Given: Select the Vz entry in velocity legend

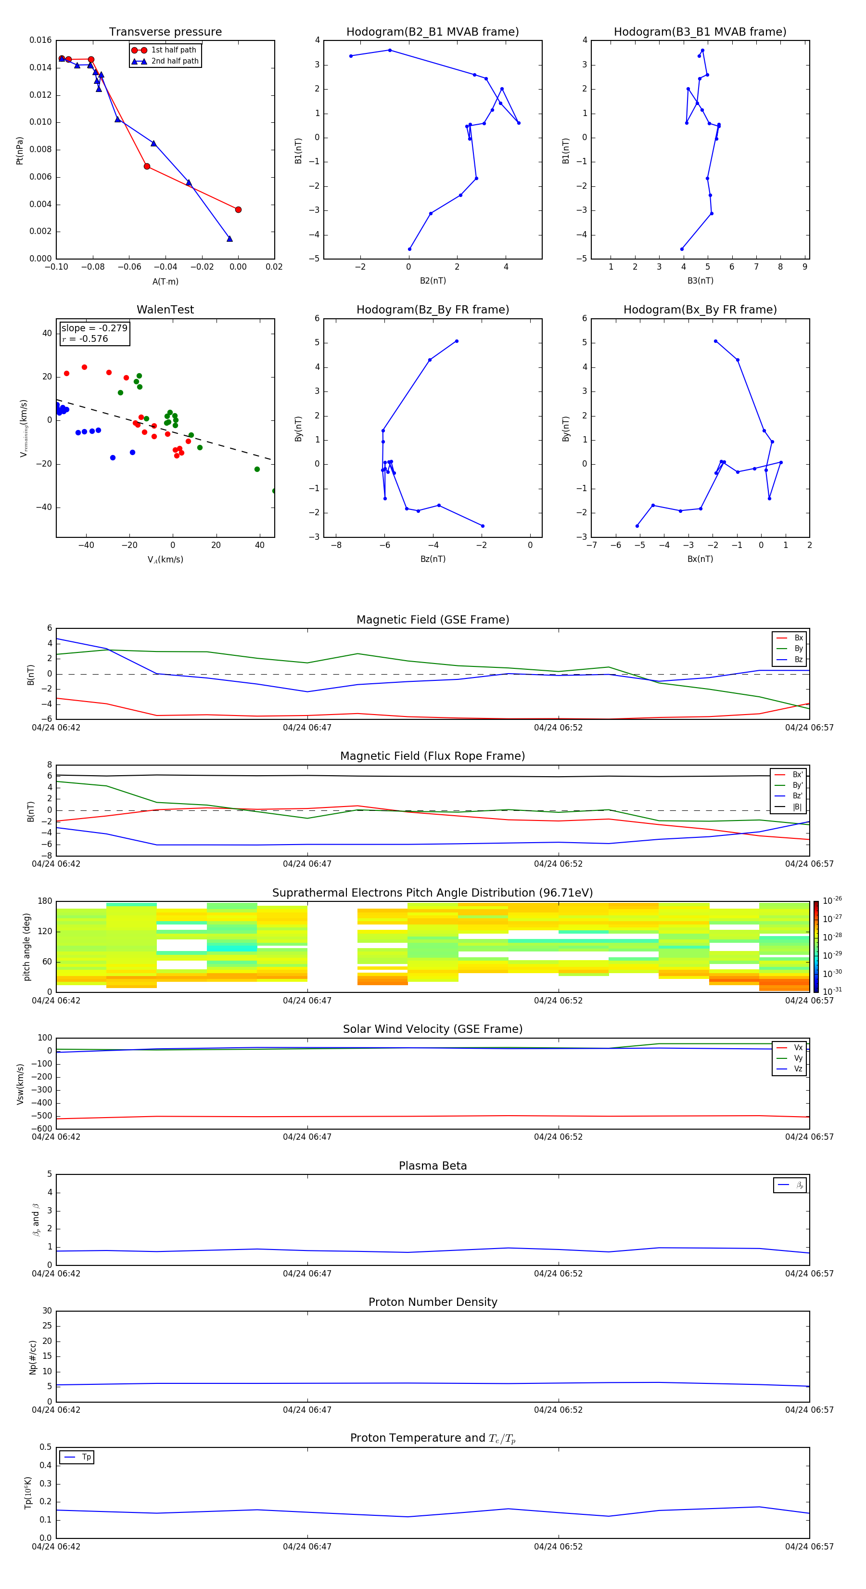Looking at the screenshot, I should point(790,1068).
